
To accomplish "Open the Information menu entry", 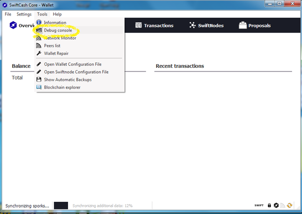I will [80, 23].
